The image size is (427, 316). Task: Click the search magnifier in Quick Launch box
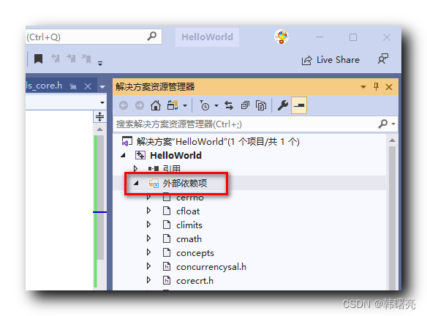[151, 36]
